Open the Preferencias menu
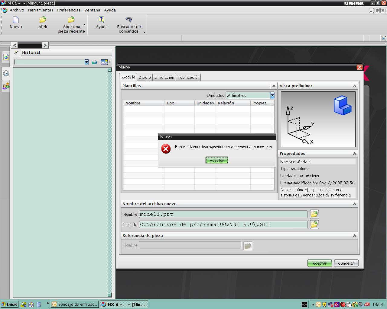The width and height of the screenshot is (387, 309). point(69,10)
